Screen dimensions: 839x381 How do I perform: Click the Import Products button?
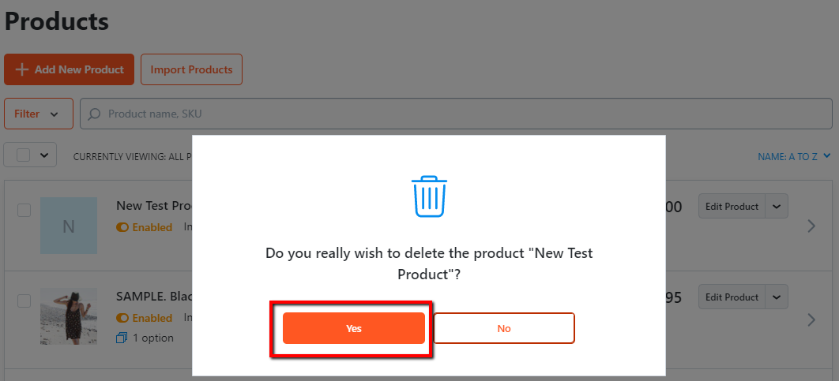[191, 69]
